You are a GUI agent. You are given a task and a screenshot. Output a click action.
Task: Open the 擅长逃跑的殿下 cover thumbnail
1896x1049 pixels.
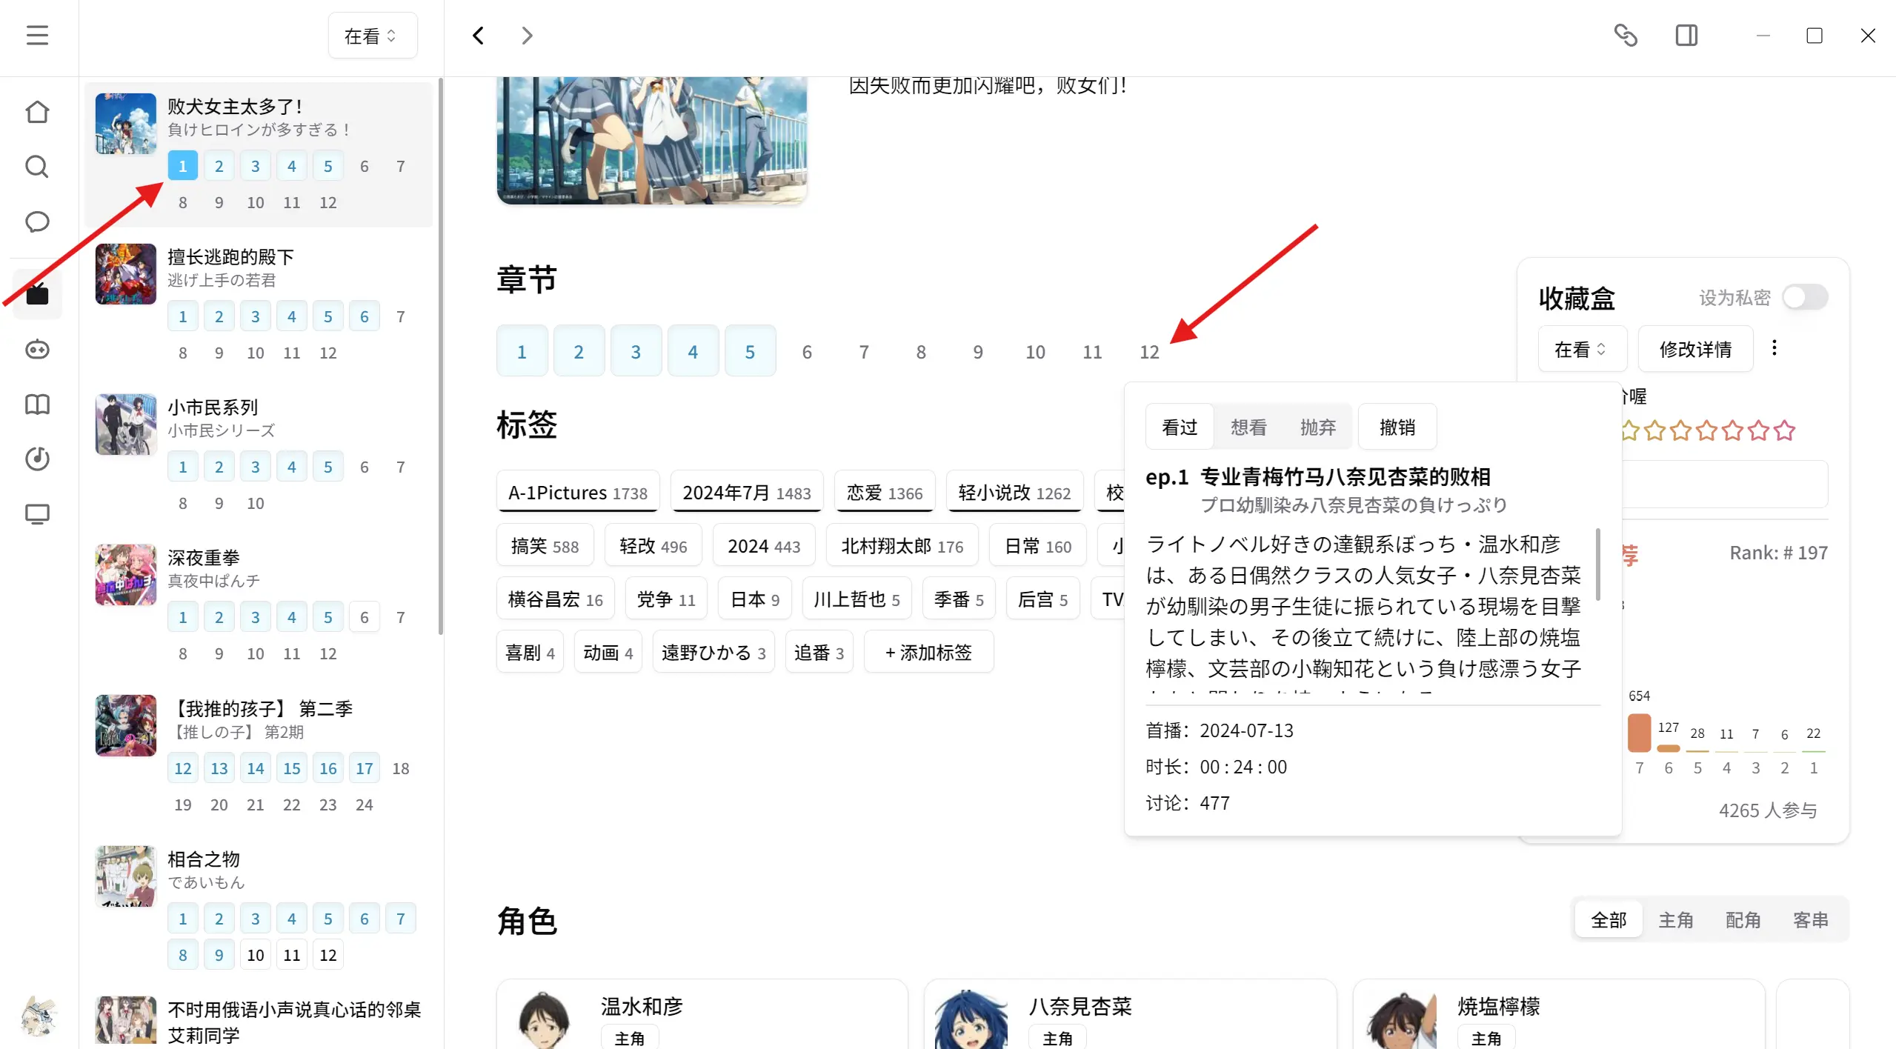[125, 273]
